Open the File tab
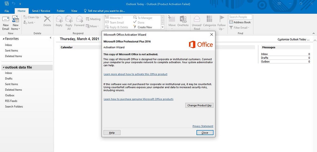317x152 pixels. 7,11
